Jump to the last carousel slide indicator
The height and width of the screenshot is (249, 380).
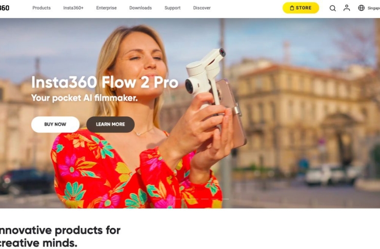[x=225, y=199]
